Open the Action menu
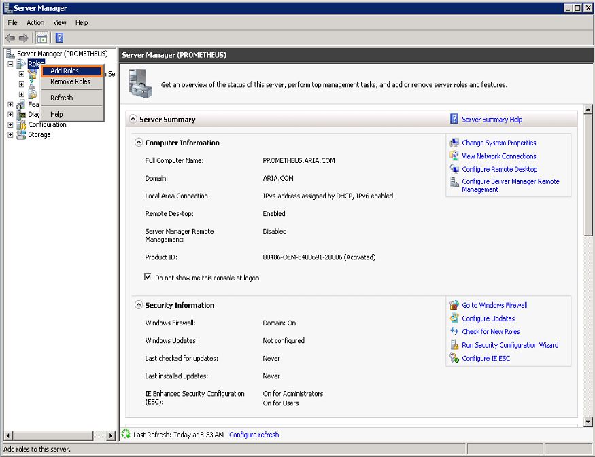595x457 pixels. (35, 22)
